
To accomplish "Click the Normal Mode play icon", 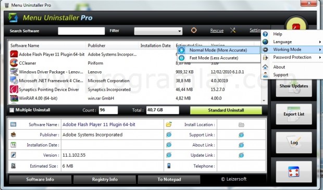I will click(181, 50).
